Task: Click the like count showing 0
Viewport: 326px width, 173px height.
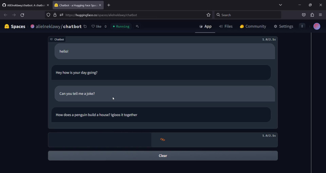Action: 105,26
